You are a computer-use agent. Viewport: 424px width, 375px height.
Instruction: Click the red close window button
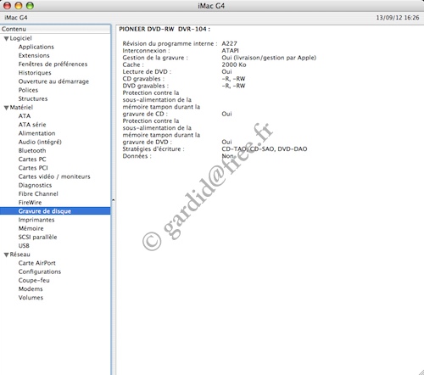click(7, 5)
